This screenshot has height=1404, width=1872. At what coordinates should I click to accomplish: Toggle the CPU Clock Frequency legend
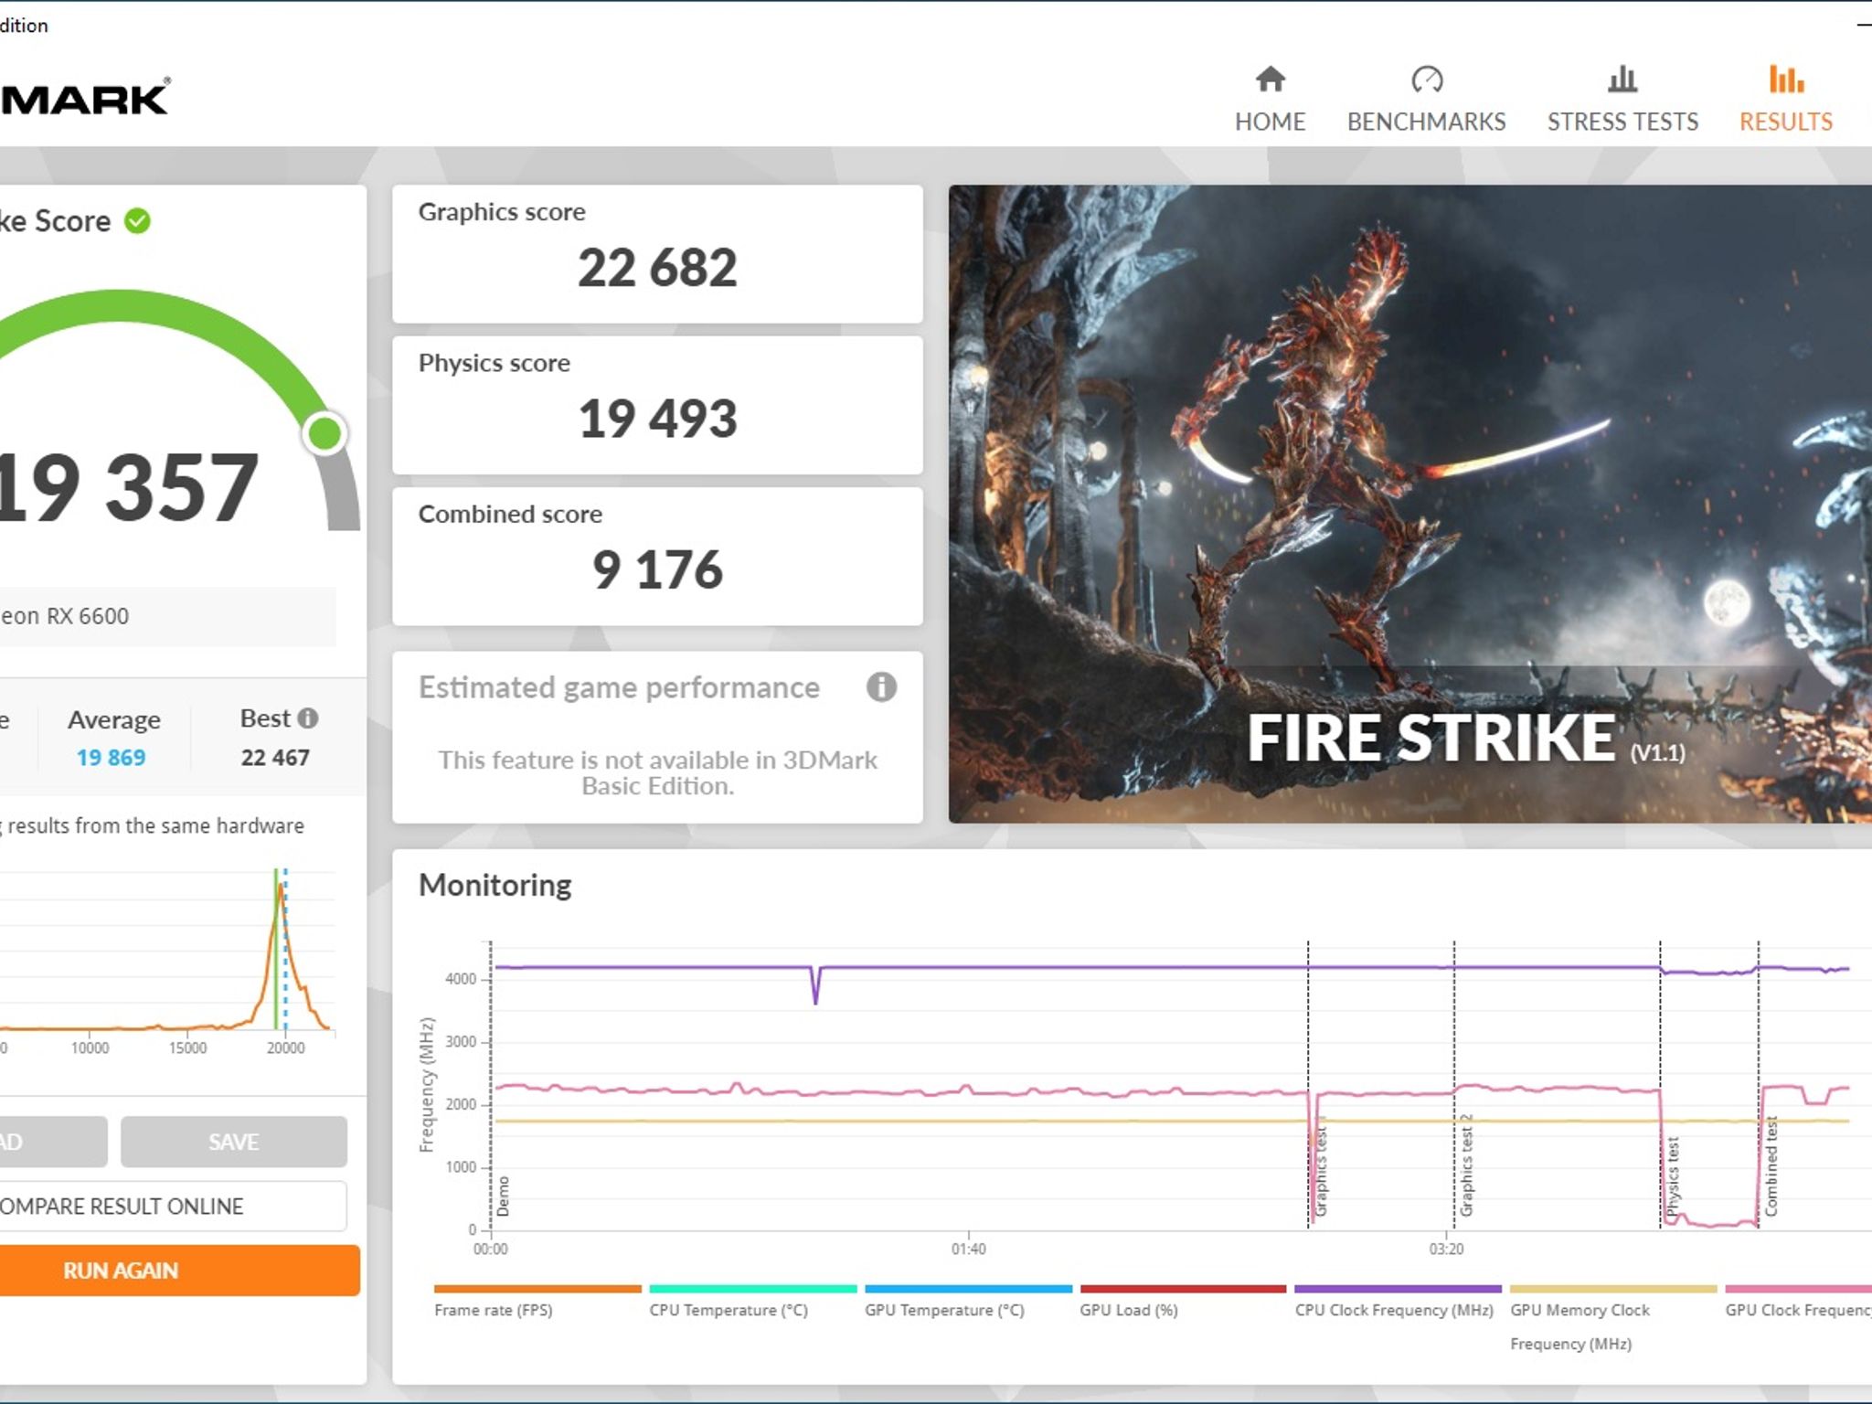[1398, 1302]
